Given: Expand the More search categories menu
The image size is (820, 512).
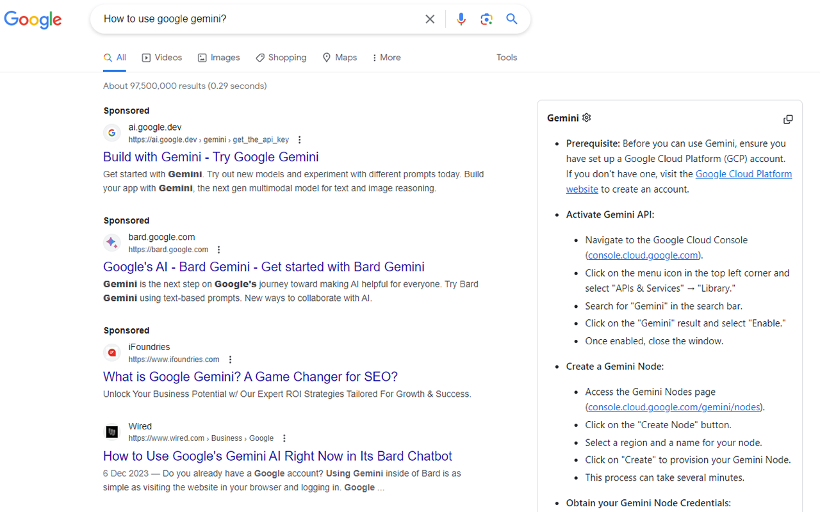Looking at the screenshot, I should click(386, 57).
